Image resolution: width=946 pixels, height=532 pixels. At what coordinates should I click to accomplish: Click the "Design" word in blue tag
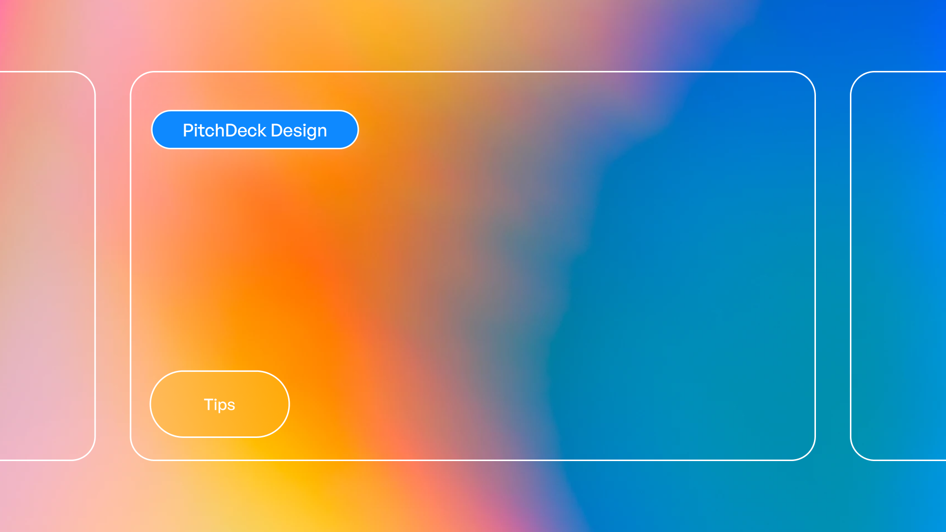click(x=299, y=131)
